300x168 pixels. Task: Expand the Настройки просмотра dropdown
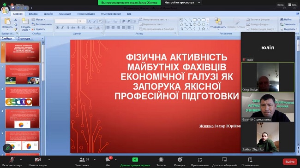(x=182, y=3)
